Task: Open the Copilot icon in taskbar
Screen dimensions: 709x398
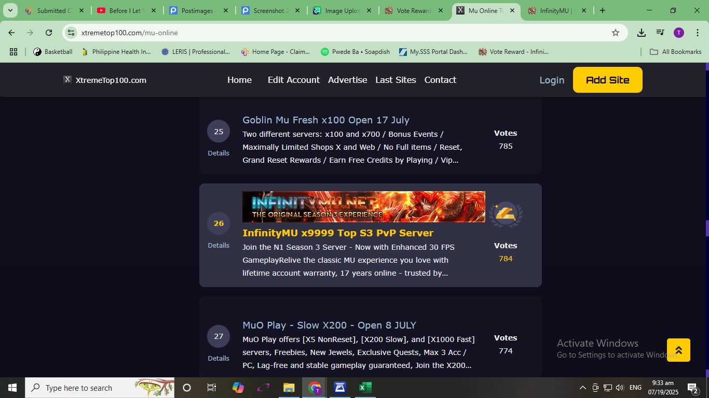Action: point(238,388)
